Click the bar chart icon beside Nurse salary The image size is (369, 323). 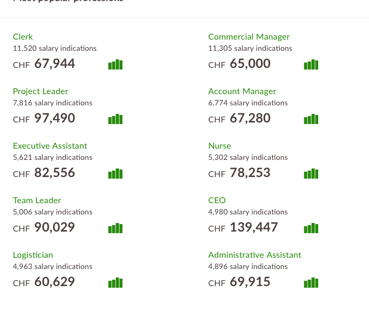click(x=311, y=174)
